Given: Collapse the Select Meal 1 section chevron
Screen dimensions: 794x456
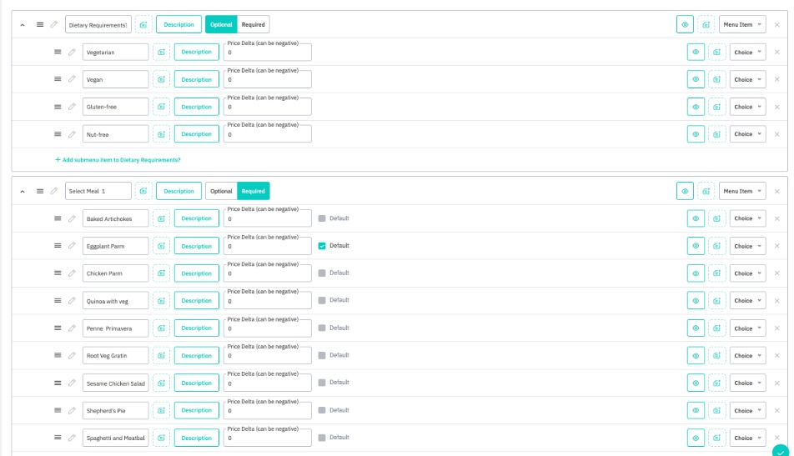Looking at the screenshot, I should [x=23, y=191].
